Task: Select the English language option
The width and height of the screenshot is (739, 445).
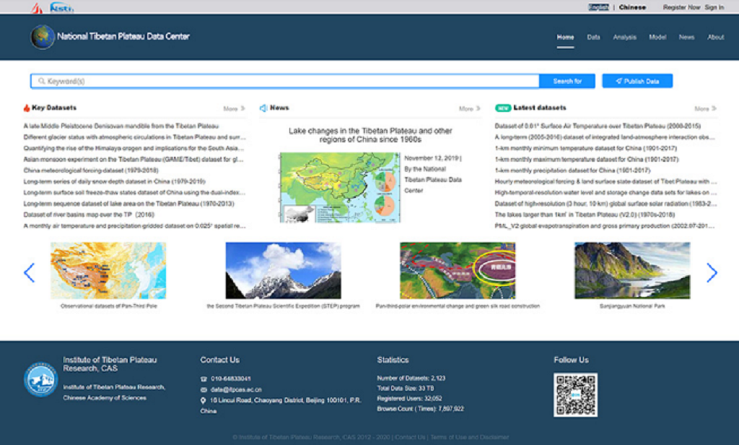Action: click(x=598, y=7)
